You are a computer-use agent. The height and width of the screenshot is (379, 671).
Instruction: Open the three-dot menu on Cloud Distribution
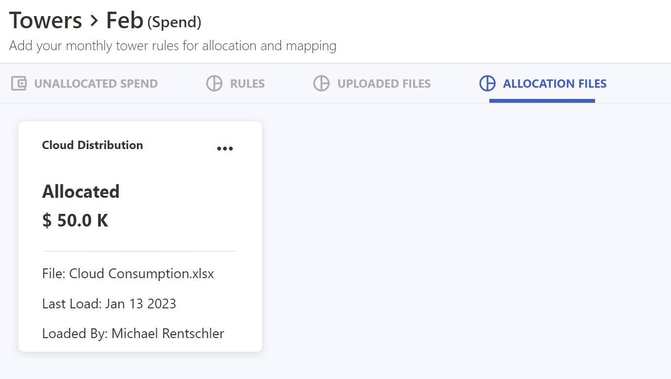click(225, 149)
